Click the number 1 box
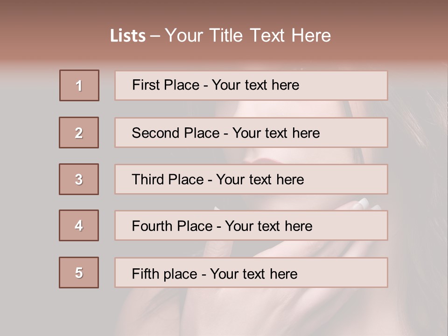The image size is (448, 336). (x=79, y=85)
